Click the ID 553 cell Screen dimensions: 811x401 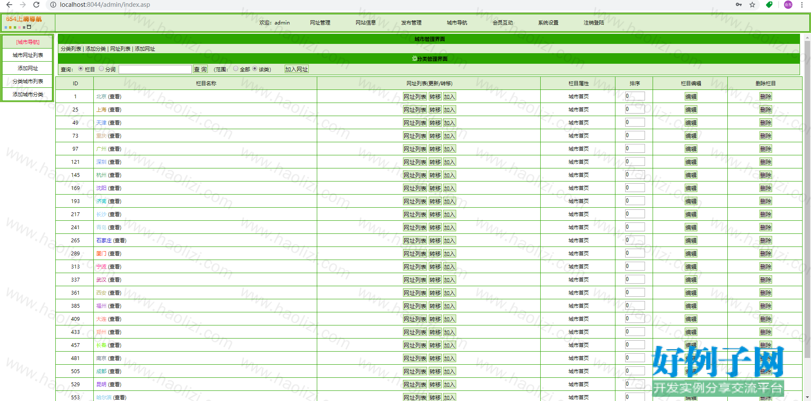[x=75, y=398]
